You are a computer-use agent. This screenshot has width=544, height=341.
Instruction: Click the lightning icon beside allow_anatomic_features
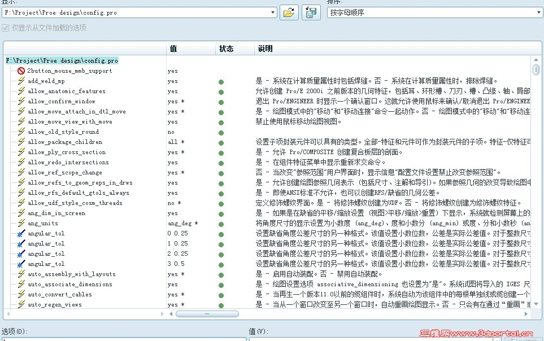(x=21, y=91)
